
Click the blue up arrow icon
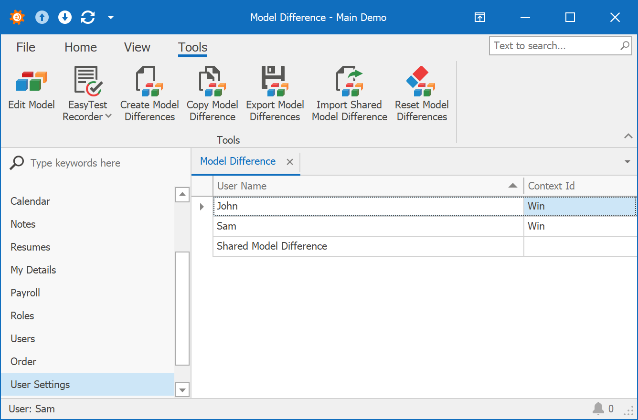[42, 18]
